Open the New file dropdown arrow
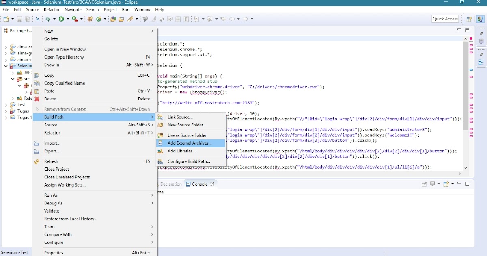487x256 pixels. coord(12,19)
